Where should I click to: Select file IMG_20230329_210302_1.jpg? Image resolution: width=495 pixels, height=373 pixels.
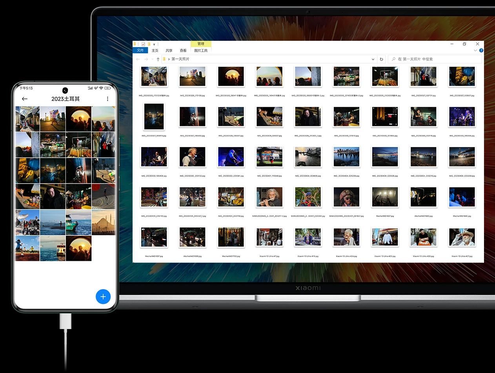308,116
